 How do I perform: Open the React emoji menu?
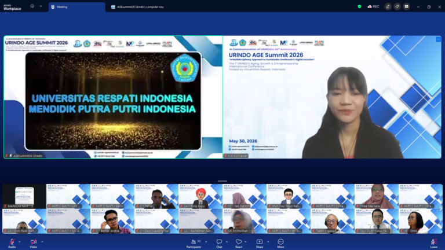point(239,243)
